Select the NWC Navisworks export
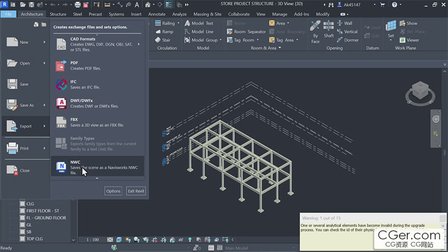Image resolution: width=448 pixels, height=252 pixels. [98, 167]
